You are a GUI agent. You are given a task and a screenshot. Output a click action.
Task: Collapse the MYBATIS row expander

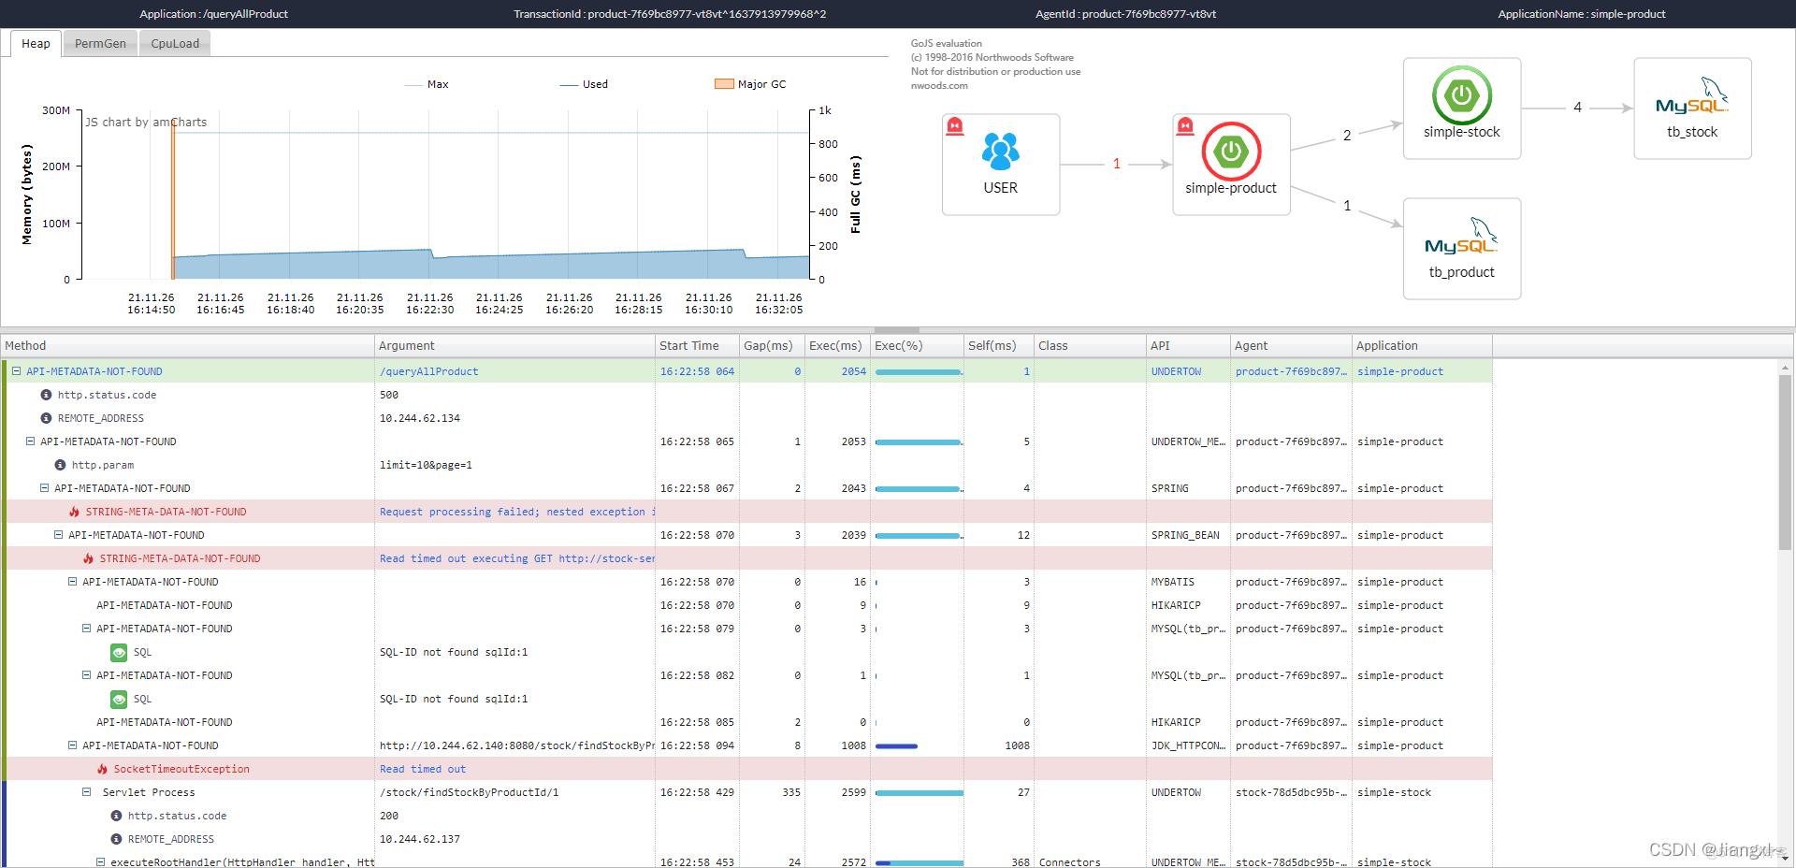[72, 582]
